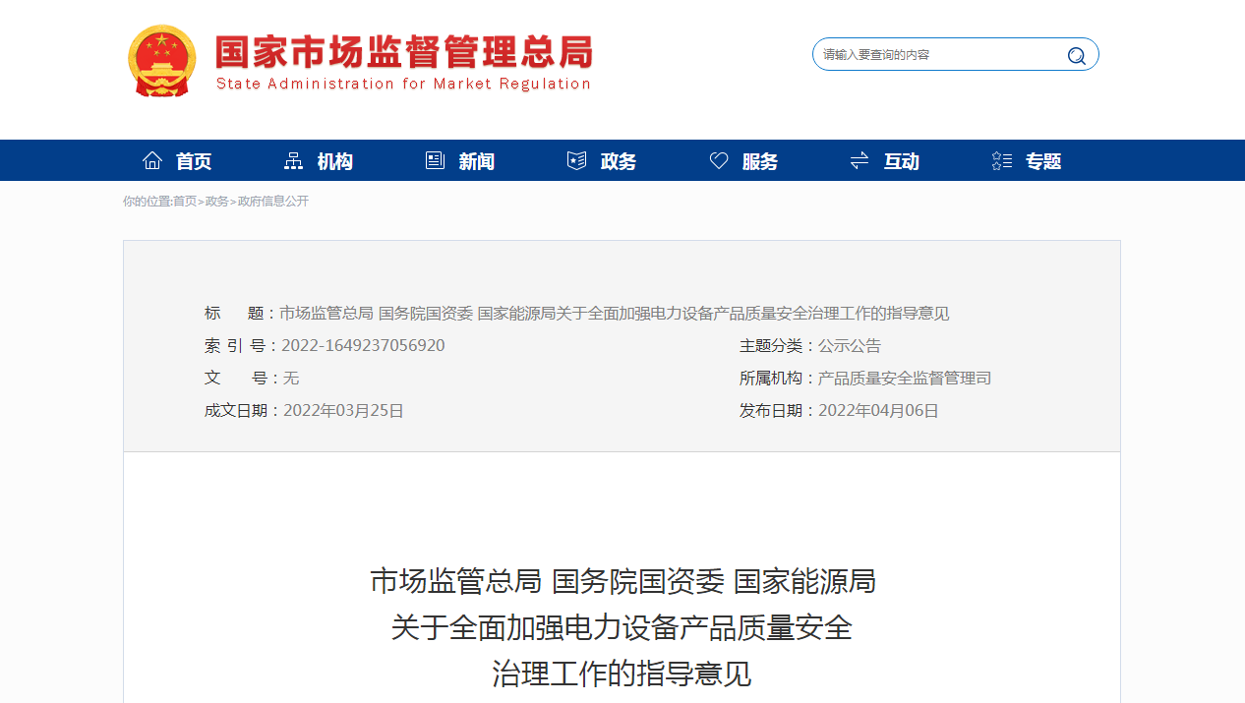Click the heart icon beside 服务
1245x703 pixels.
click(719, 160)
